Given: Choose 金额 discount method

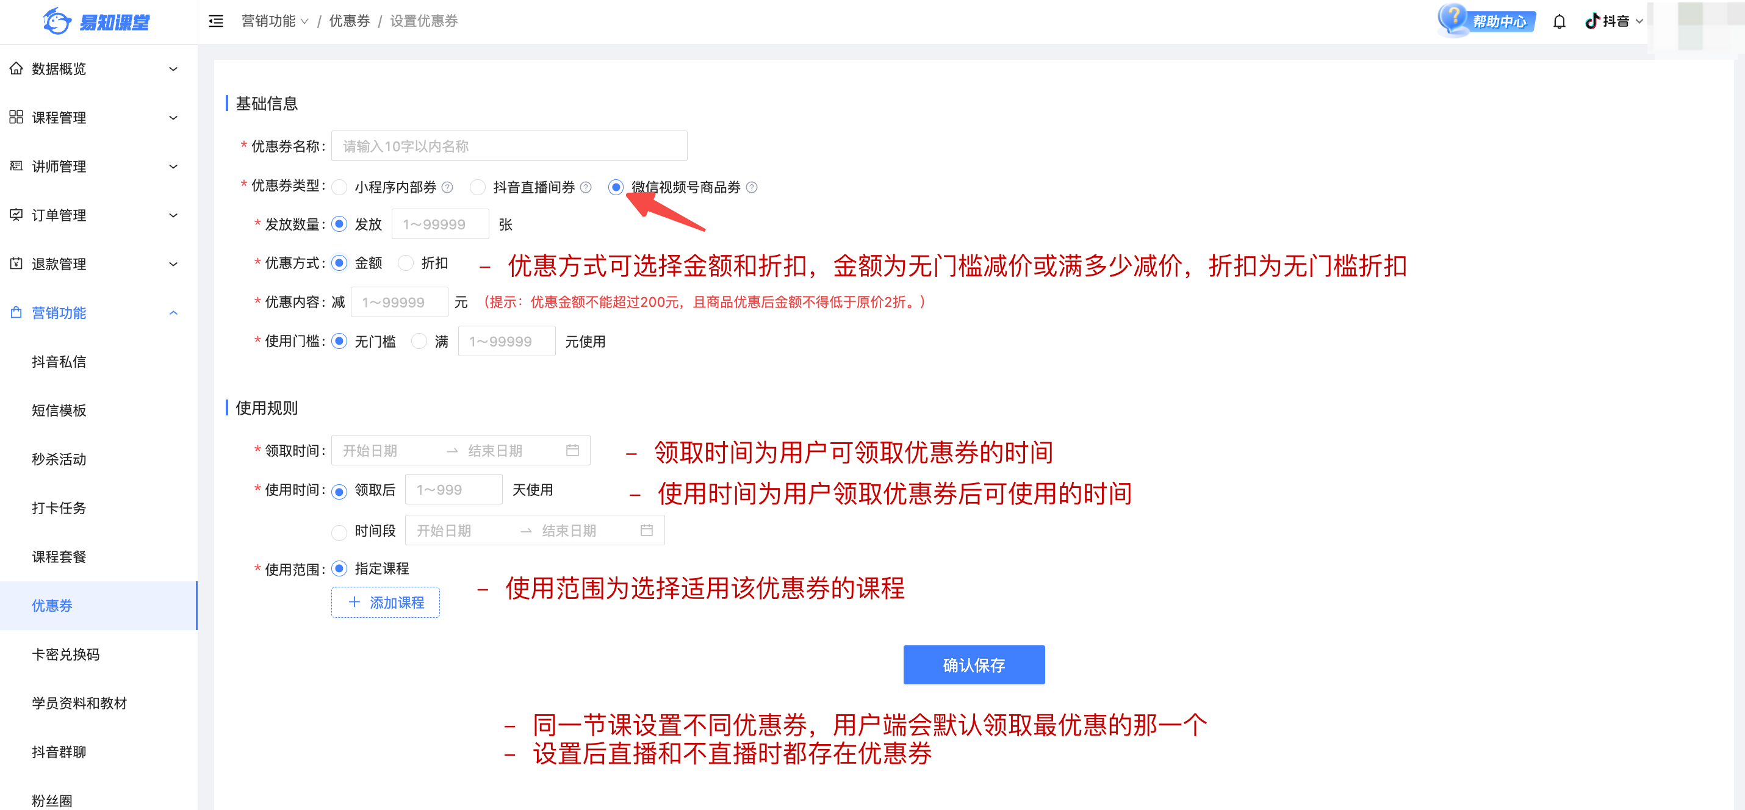Looking at the screenshot, I should [x=339, y=263].
